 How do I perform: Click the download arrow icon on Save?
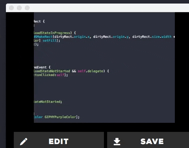(117, 142)
